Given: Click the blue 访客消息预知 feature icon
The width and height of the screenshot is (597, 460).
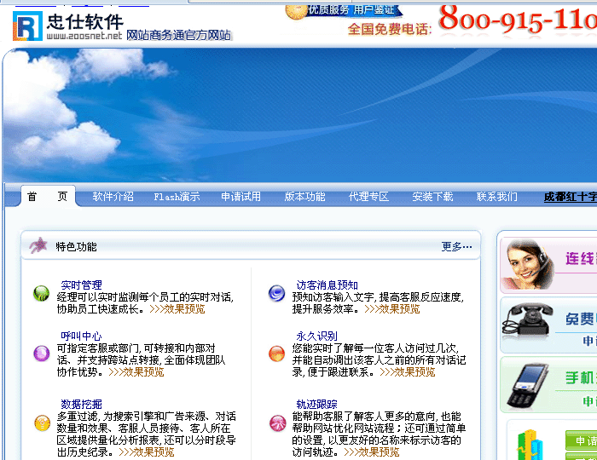Looking at the screenshot, I should pyautogui.click(x=276, y=294).
